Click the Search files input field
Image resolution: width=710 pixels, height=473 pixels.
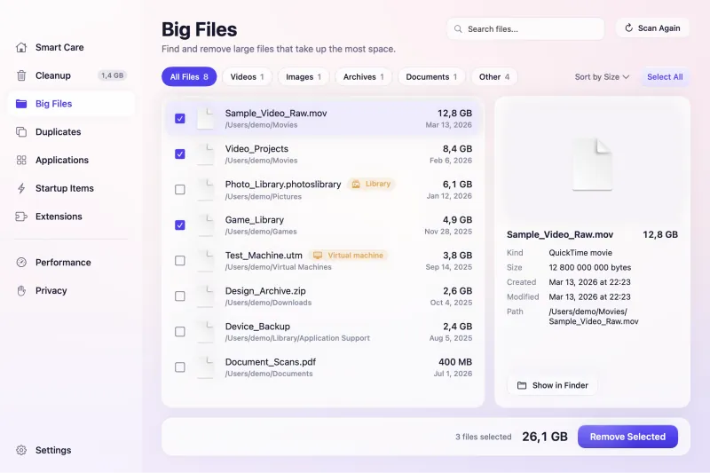525,29
